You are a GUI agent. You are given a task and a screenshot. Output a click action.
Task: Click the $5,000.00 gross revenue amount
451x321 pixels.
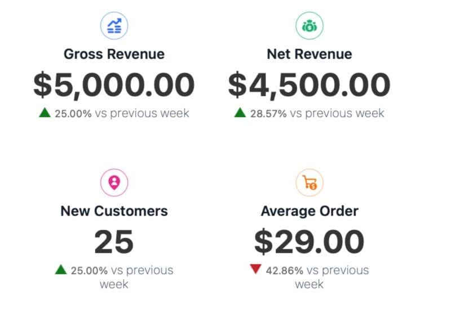114,84
